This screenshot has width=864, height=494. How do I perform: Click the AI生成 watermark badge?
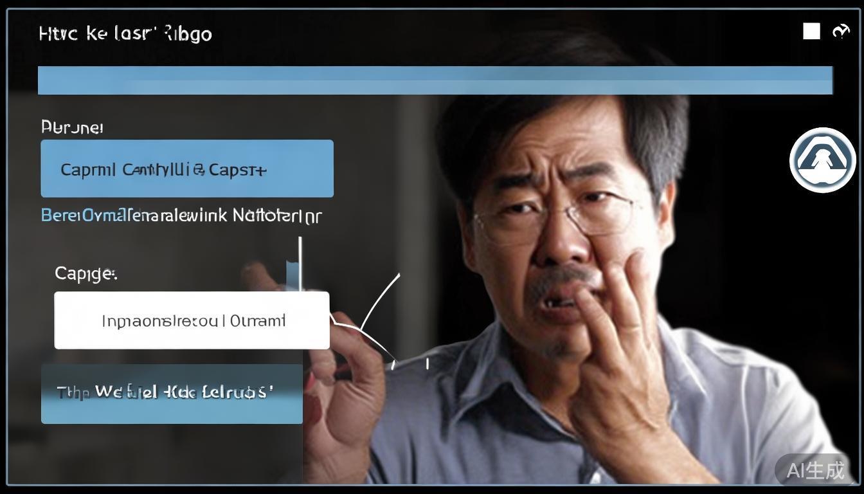tap(816, 470)
